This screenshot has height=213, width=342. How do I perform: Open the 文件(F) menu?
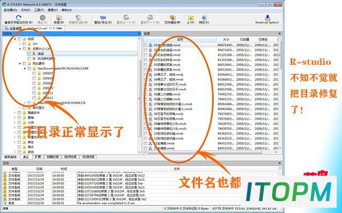pyautogui.click(x=26, y=10)
